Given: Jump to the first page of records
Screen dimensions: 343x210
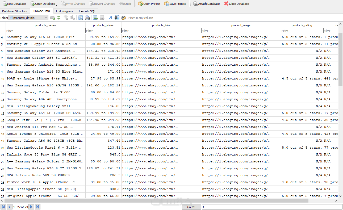Looking at the screenshot, I should click(3, 207).
